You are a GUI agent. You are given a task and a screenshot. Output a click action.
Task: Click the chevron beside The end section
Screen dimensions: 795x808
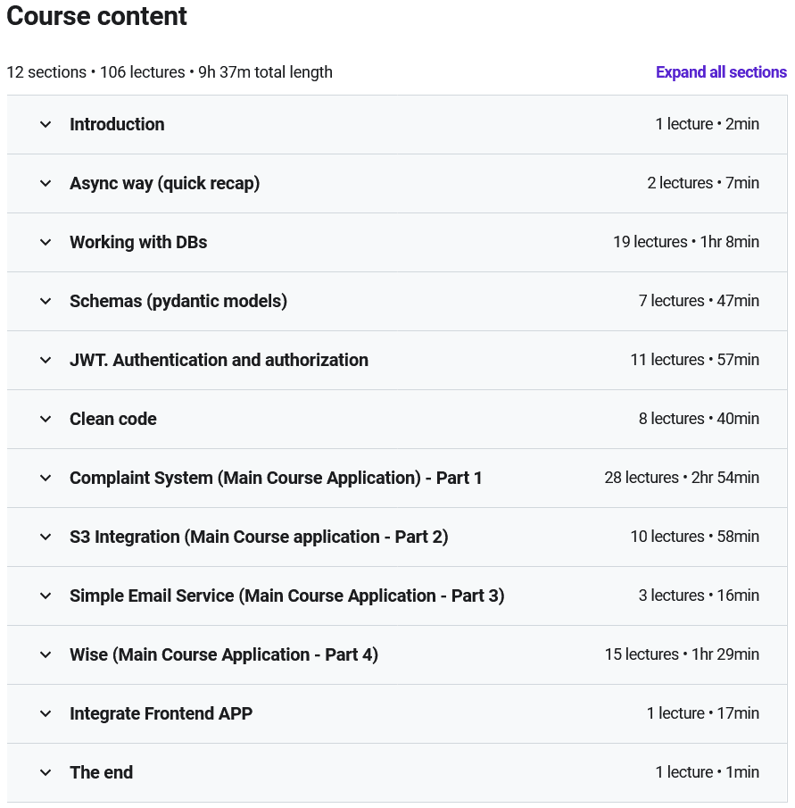pyautogui.click(x=46, y=773)
